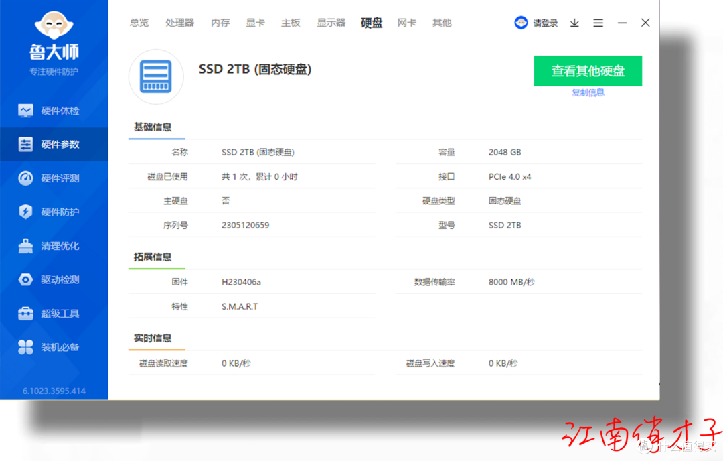
Task: Go to 硬件防护 protection page
Action: click(54, 212)
